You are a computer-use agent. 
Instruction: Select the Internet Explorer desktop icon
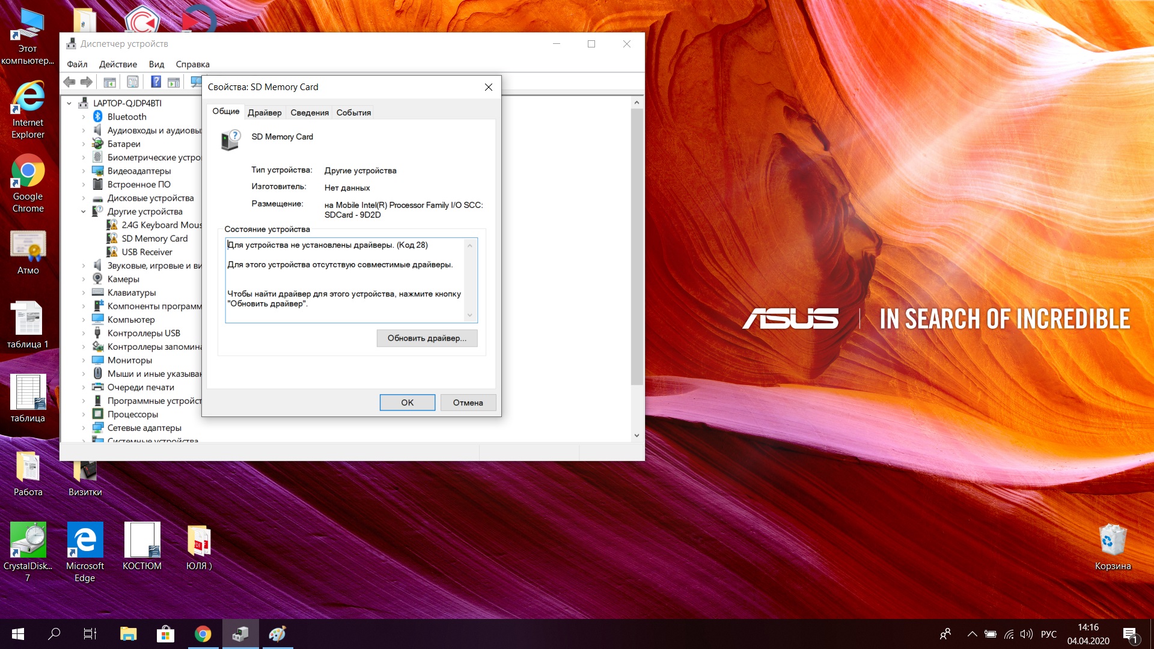[28, 110]
